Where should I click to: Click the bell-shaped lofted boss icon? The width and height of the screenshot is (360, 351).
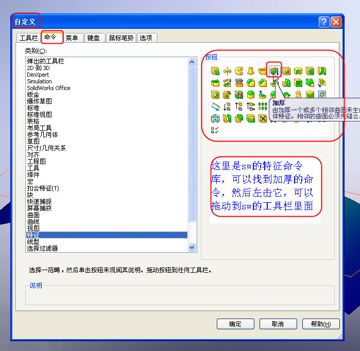click(x=251, y=71)
